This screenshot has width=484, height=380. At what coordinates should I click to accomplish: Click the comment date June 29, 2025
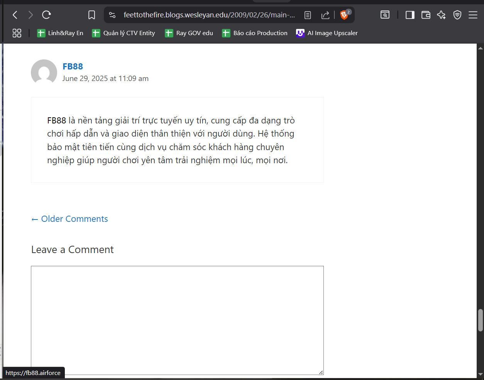point(105,79)
